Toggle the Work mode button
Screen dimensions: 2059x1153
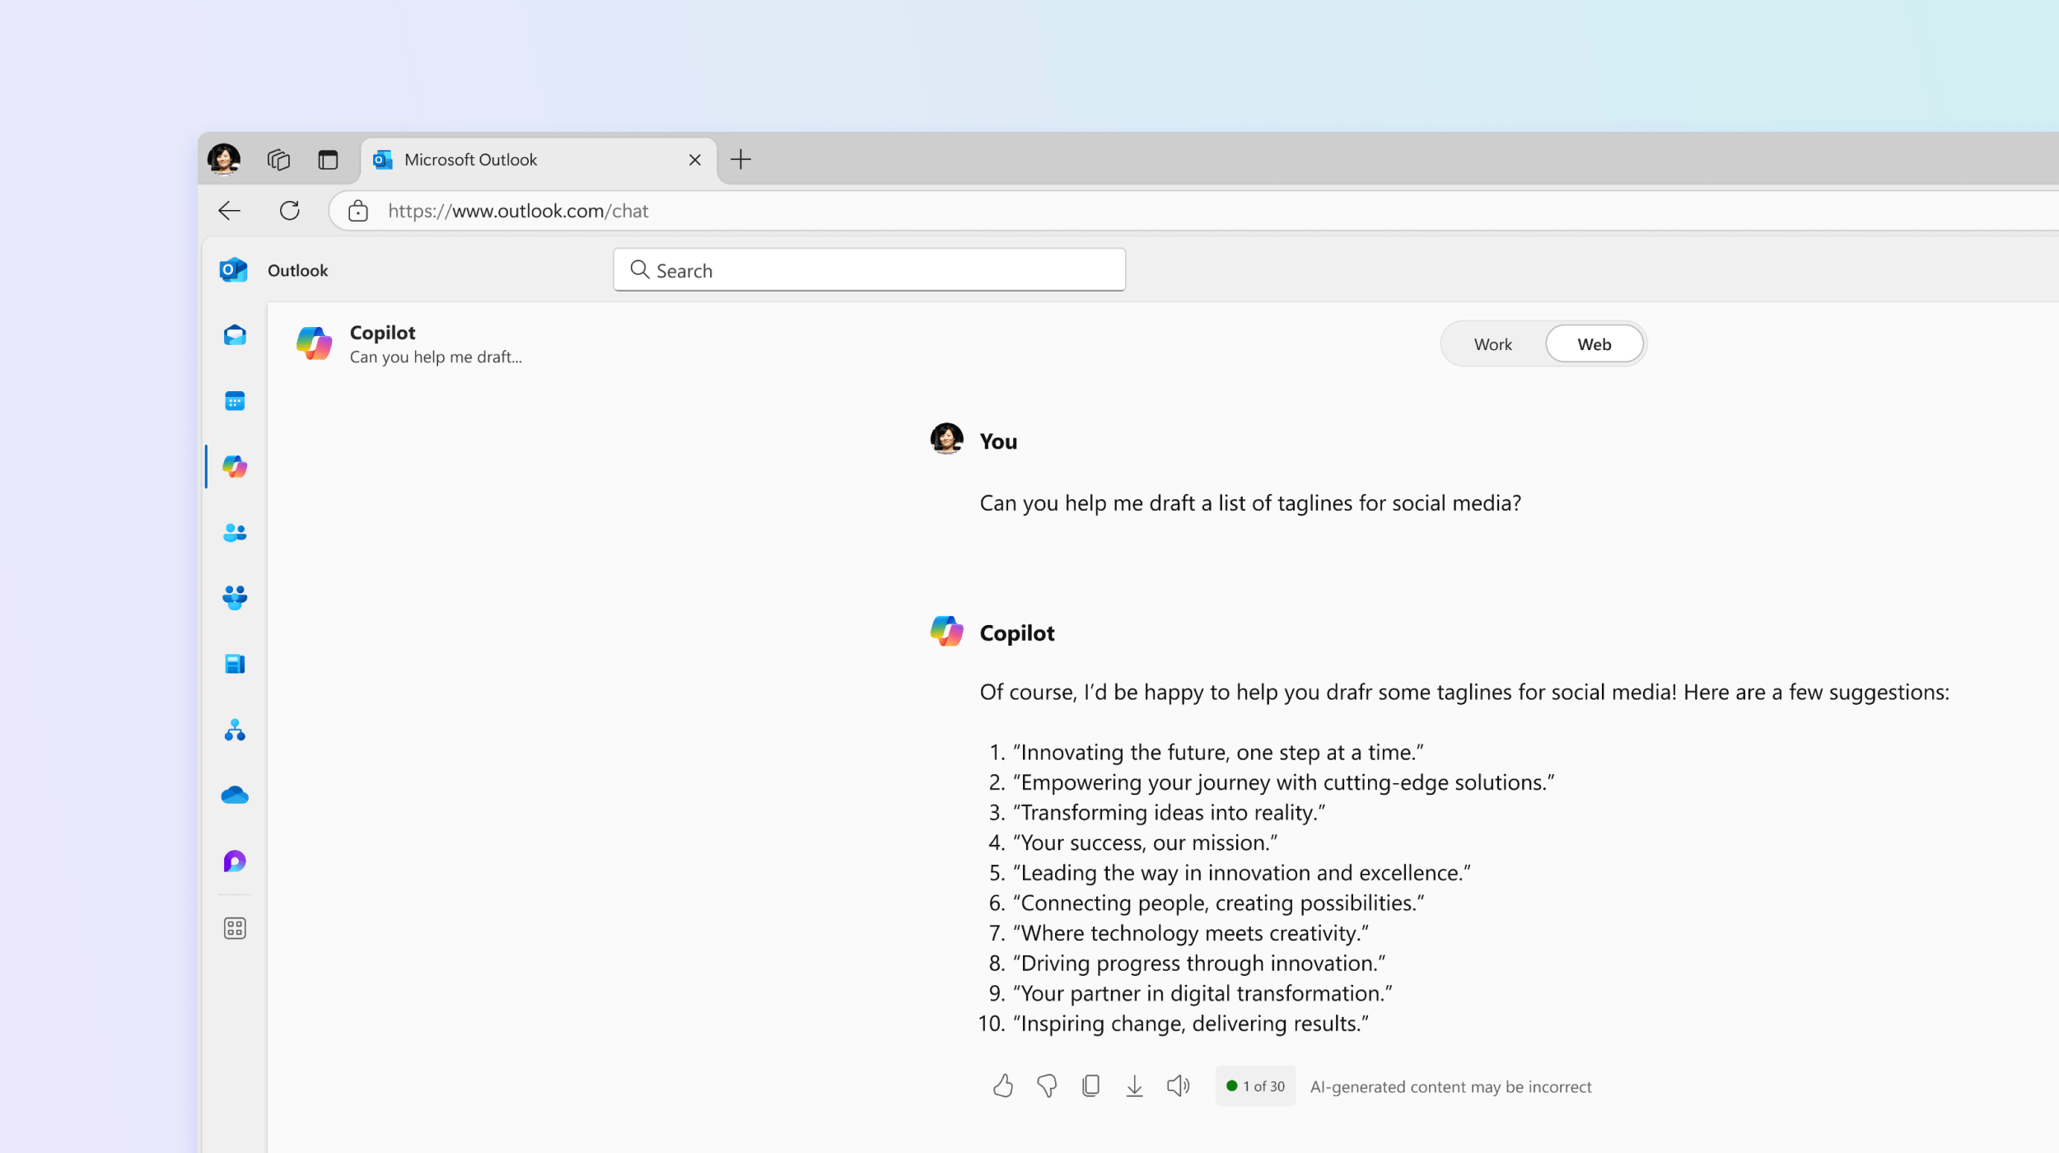tap(1493, 343)
